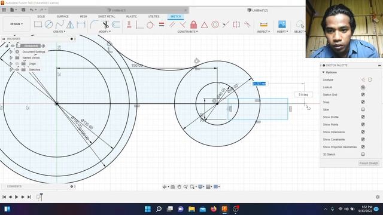Screen dimensions: 383x215
Task: Switch to the SHEET METAL tab
Action: (x=107, y=16)
